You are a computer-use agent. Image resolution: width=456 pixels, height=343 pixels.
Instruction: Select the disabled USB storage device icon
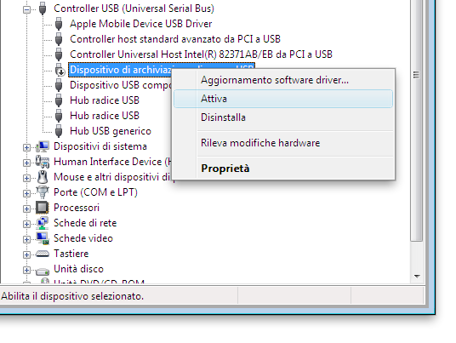click(x=60, y=70)
